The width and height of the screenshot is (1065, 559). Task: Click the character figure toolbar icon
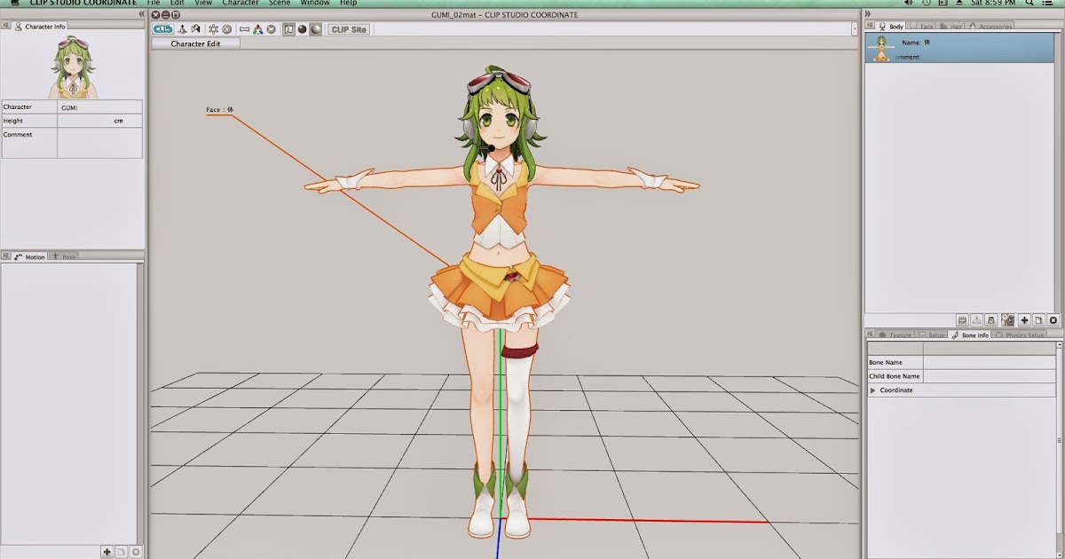182,29
